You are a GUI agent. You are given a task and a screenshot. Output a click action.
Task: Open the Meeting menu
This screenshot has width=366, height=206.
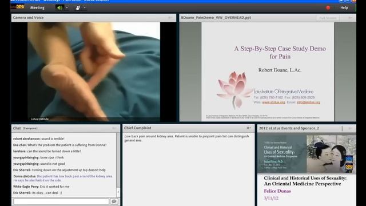[x=37, y=7]
